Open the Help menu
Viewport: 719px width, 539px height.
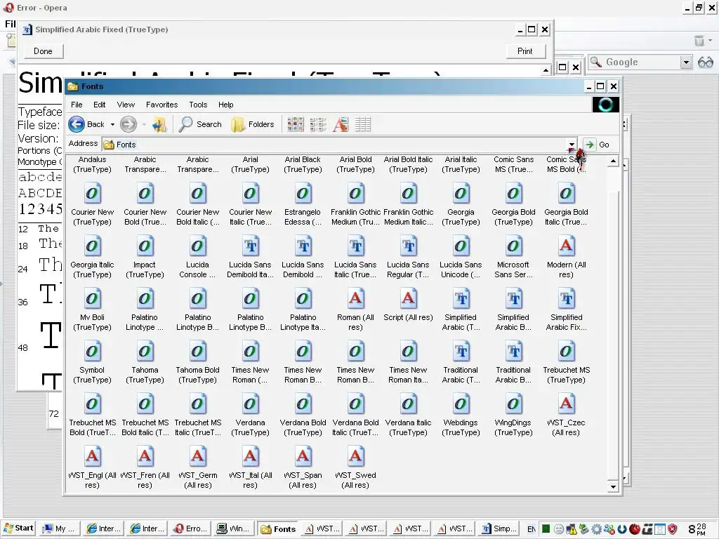pyautogui.click(x=225, y=105)
